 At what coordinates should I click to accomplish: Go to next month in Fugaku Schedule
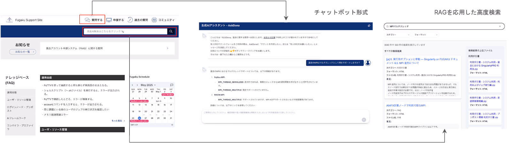[137, 85]
